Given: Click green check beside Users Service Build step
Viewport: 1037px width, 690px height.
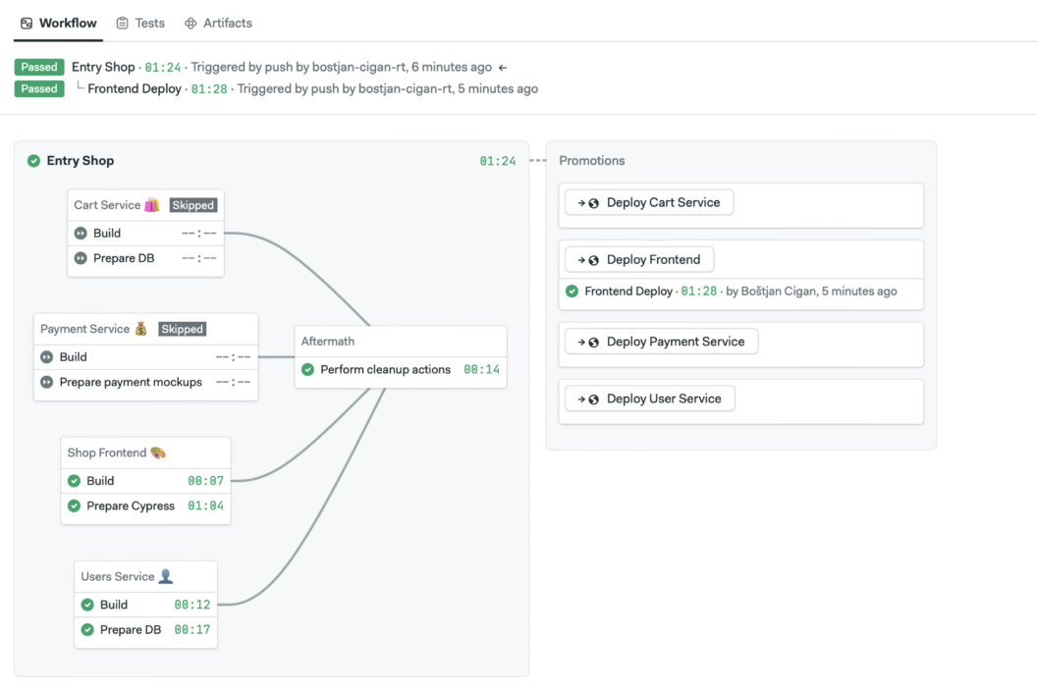Looking at the screenshot, I should point(86,604).
